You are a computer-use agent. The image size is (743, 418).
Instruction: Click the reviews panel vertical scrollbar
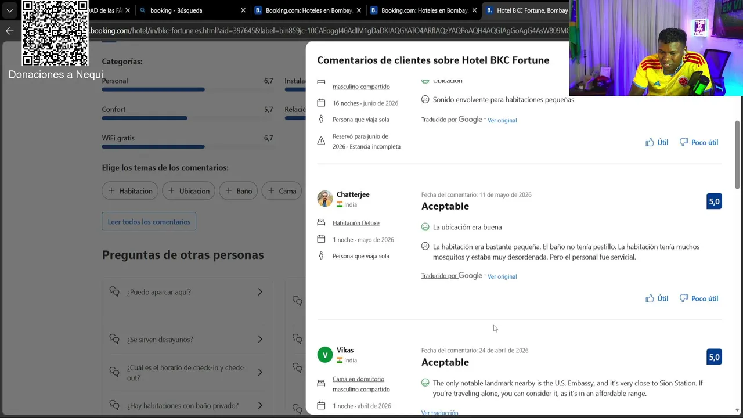coord(738,154)
